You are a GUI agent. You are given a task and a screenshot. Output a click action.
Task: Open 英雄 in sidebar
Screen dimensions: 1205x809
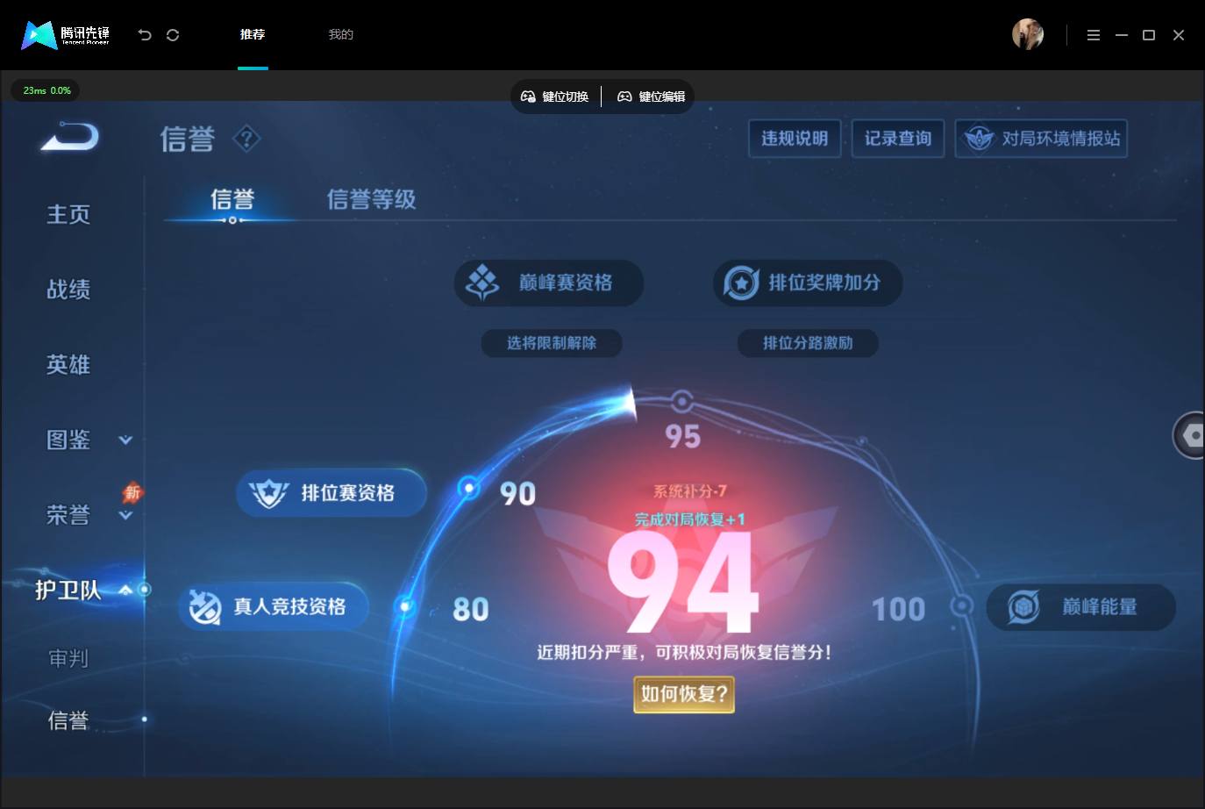pyautogui.click(x=68, y=365)
